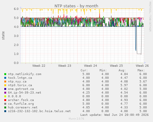Click ntp.nyy.ca Max value 5.67
Screen dimensions: 153x122
point(143,82)
